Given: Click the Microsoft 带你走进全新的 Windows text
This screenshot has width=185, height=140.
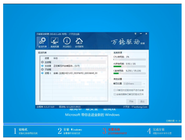Looking at the screenshot, I should click(x=92, y=115).
